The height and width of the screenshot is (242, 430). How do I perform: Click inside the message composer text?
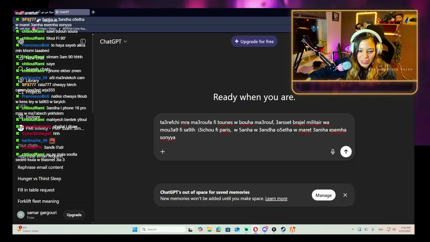click(x=253, y=130)
